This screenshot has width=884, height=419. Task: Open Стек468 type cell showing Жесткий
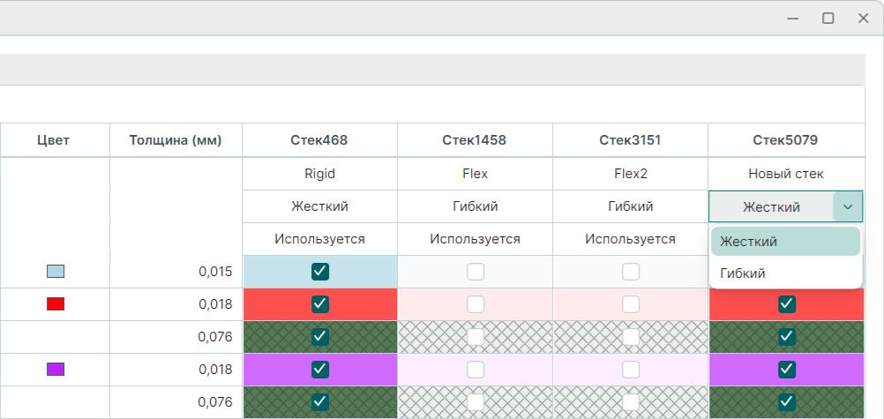tap(319, 206)
